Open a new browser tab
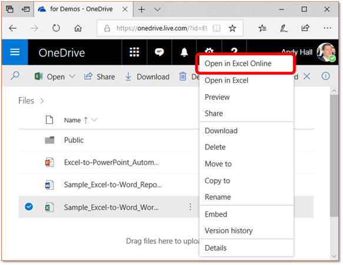This screenshot has width=343, height=265. [142, 9]
